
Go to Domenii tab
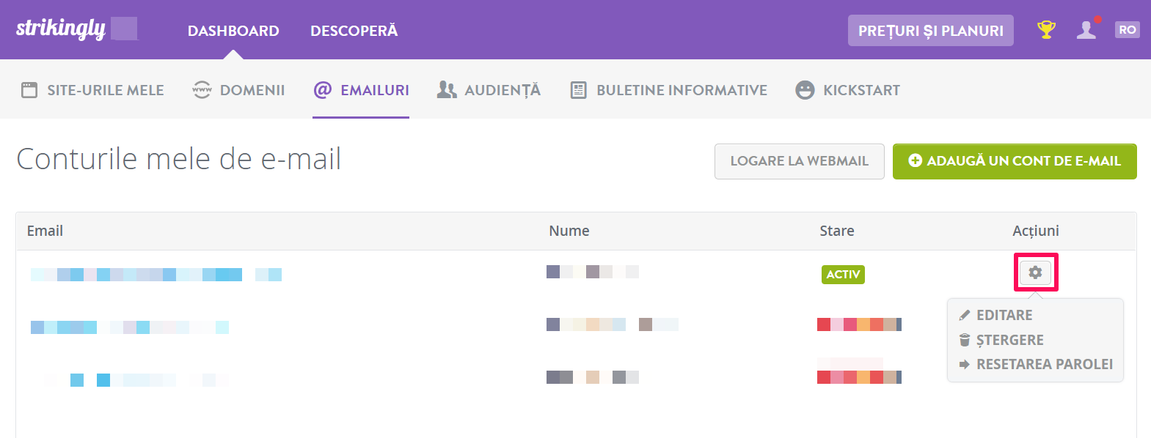coord(238,90)
